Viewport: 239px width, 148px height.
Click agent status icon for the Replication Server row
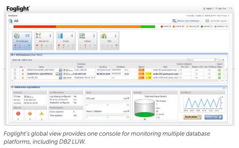click(219, 78)
